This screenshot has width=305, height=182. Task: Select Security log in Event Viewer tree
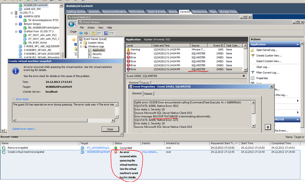(97, 54)
